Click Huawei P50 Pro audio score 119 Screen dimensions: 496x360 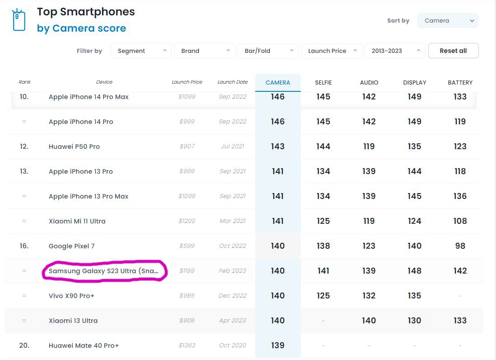[x=369, y=147]
